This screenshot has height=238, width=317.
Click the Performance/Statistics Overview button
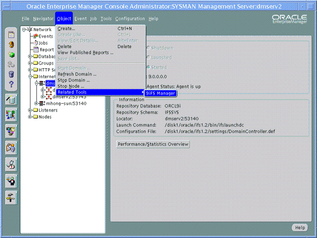[x=153, y=144]
